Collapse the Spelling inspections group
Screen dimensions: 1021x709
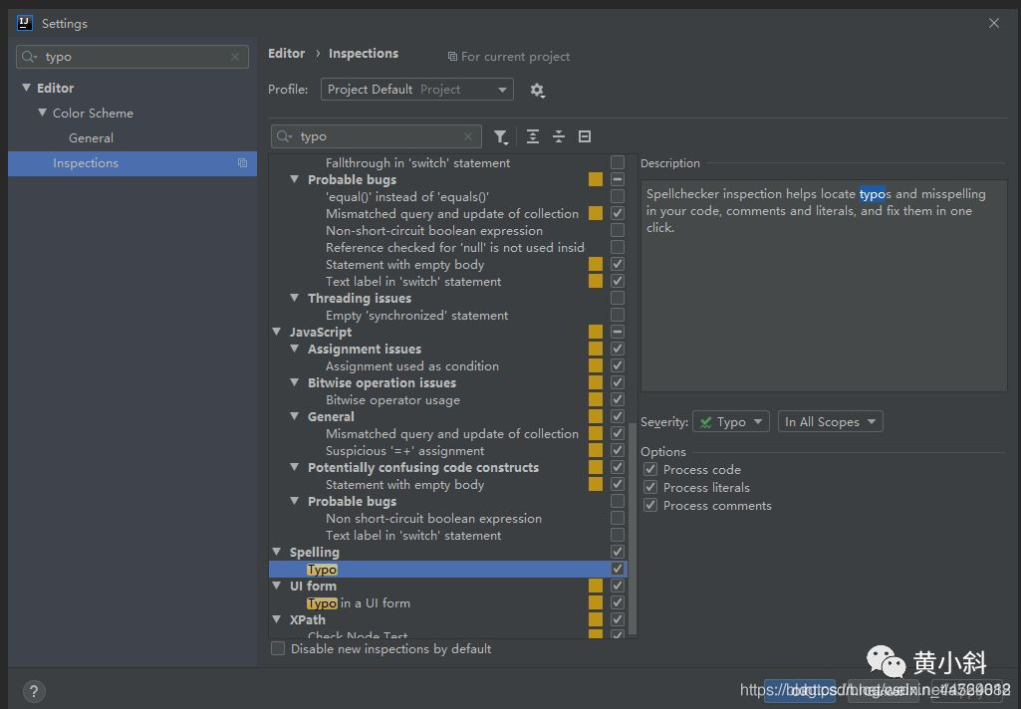[277, 552]
